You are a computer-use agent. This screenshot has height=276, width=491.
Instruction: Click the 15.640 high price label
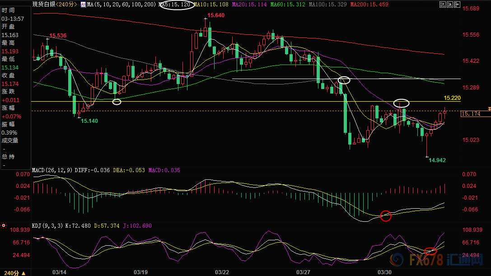(216, 15)
